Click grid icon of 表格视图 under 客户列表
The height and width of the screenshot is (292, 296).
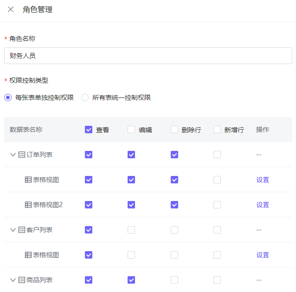(x=28, y=255)
